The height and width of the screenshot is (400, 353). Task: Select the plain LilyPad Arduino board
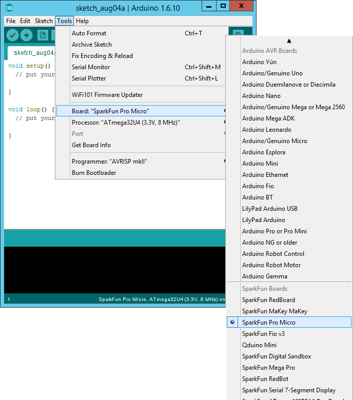click(x=289, y=219)
